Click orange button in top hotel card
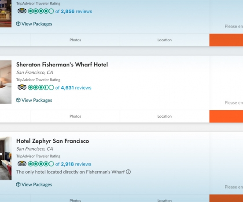Viewport: 243px width, 202px height. click(226, 40)
